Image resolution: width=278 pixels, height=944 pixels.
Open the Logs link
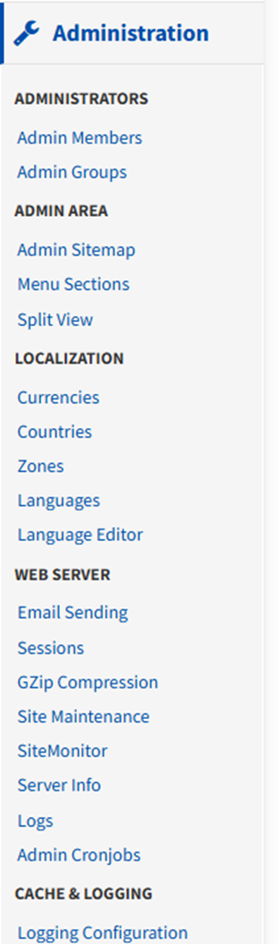pos(35,821)
